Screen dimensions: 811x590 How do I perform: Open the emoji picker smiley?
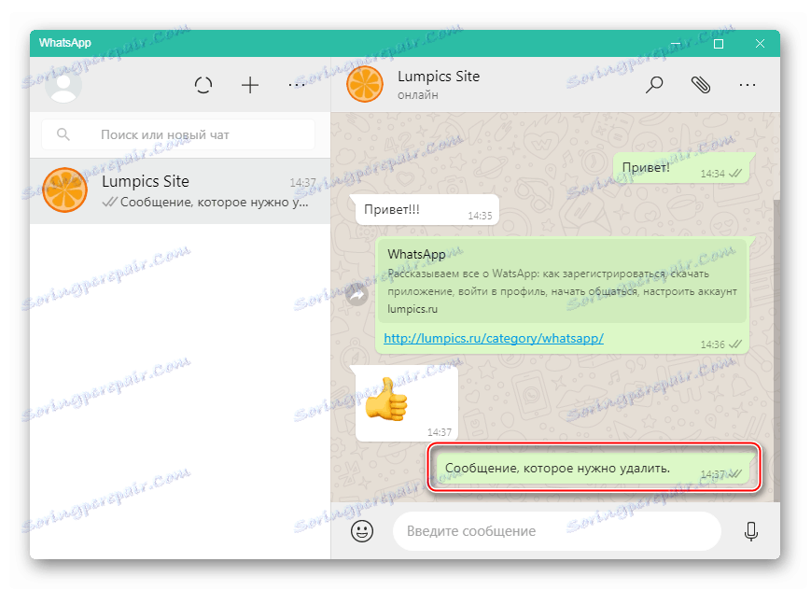point(362,531)
